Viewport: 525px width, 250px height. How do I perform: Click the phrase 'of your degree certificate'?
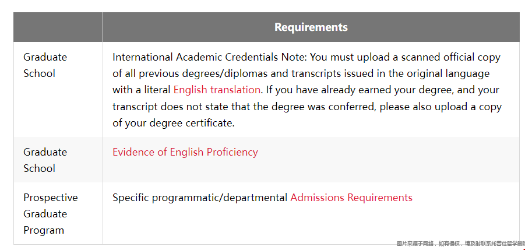[x=173, y=123]
